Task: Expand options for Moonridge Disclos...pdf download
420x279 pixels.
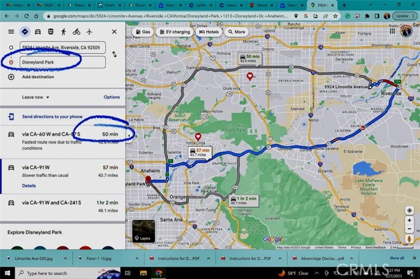Action: (x=352, y=259)
